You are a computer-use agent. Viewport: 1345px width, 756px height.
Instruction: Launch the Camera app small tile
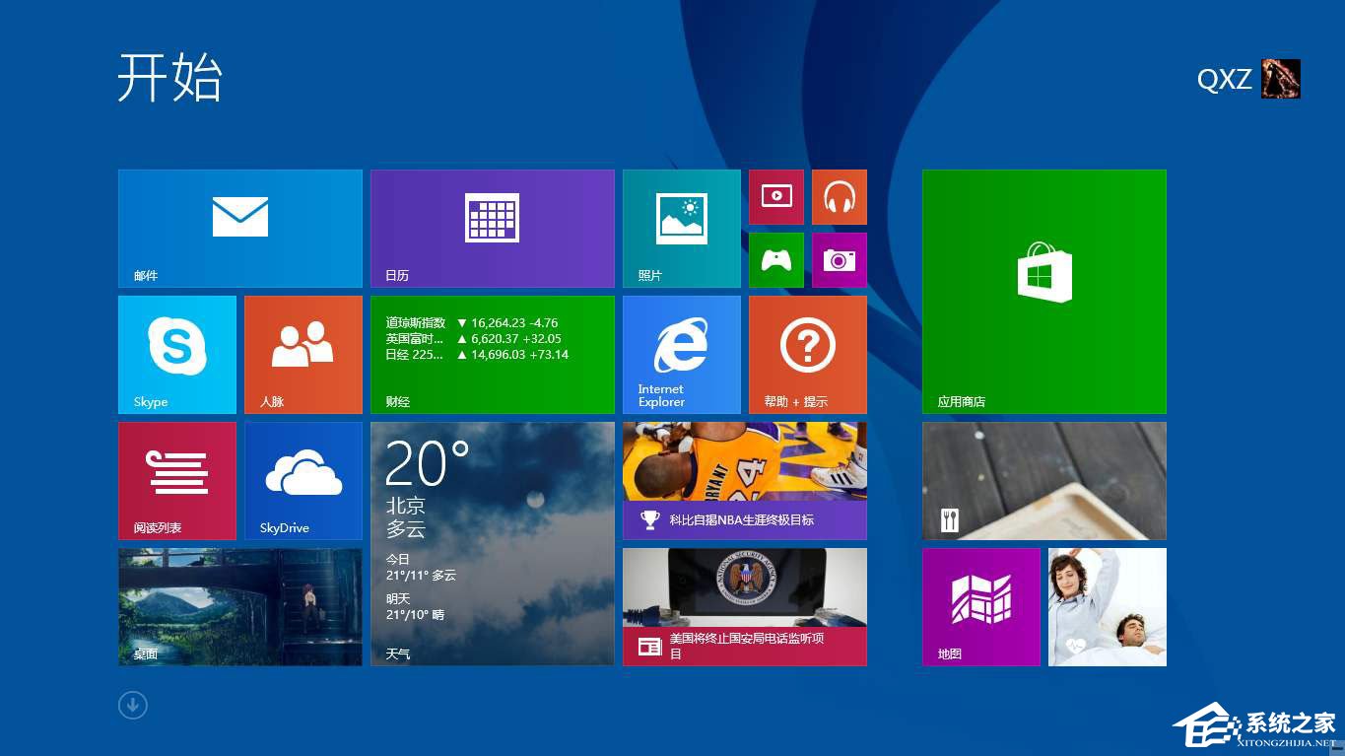[839, 259]
